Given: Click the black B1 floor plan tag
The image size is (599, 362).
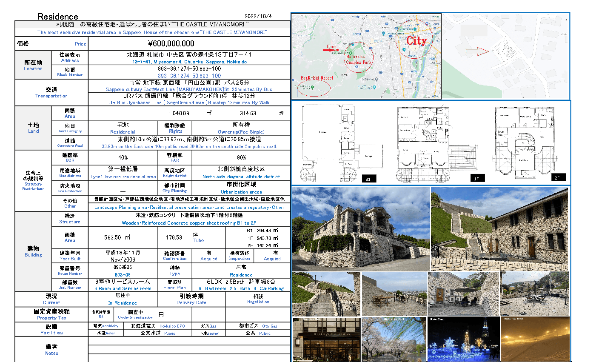Looking at the screenshot, I should [368, 179].
